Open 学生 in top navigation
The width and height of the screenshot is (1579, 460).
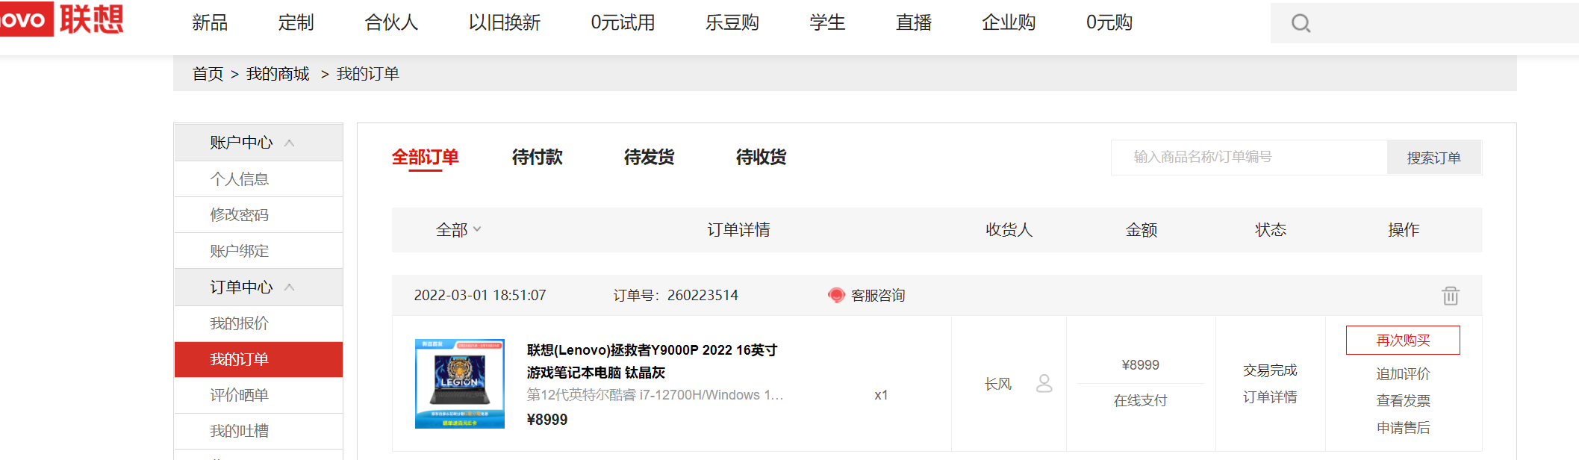827,23
